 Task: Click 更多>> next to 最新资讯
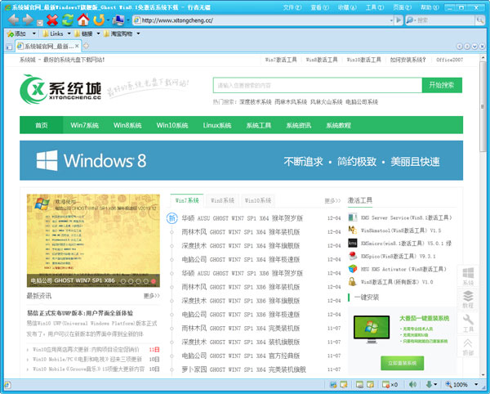tap(152, 296)
